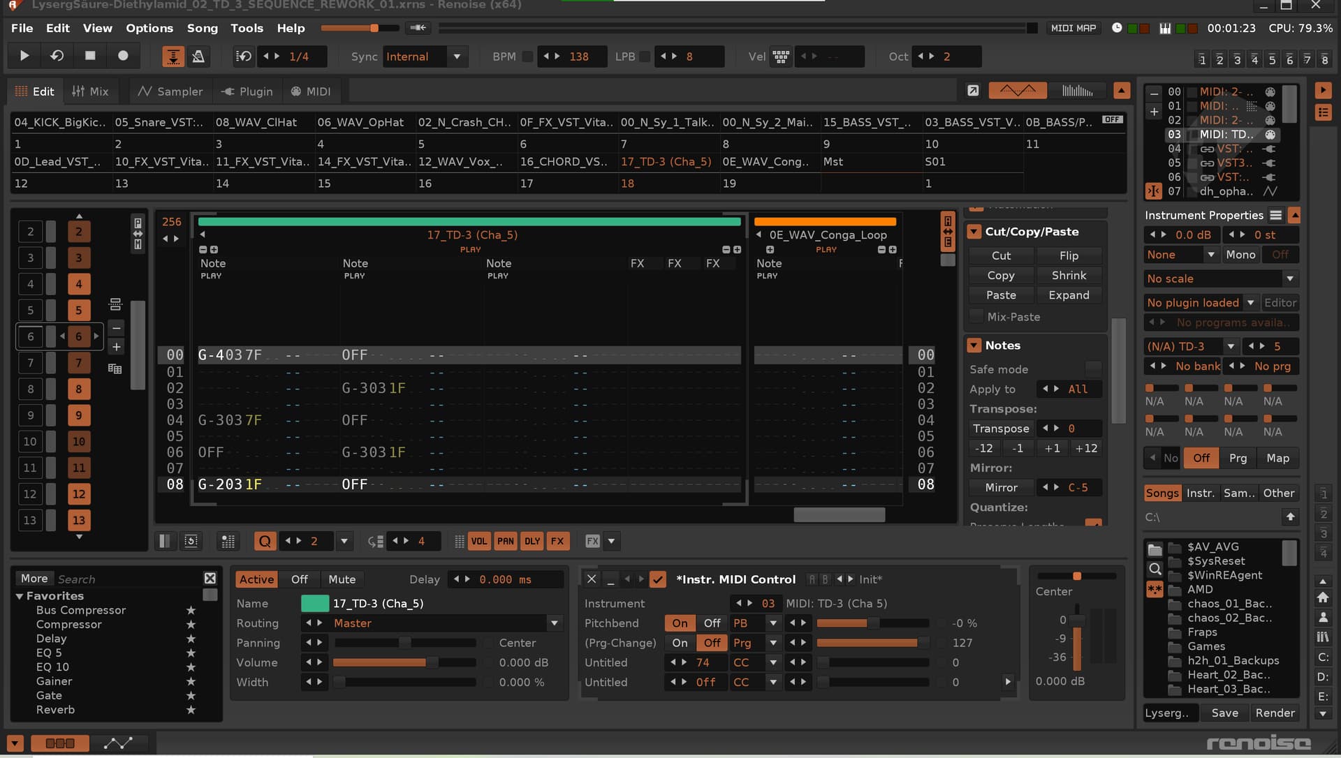Open the File menu

(x=22, y=28)
